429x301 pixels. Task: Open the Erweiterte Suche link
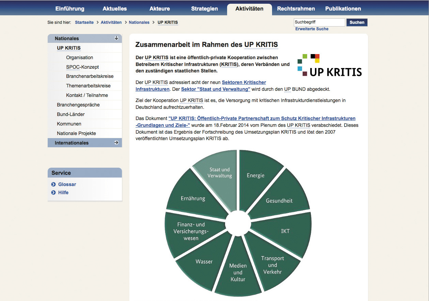tap(312, 29)
